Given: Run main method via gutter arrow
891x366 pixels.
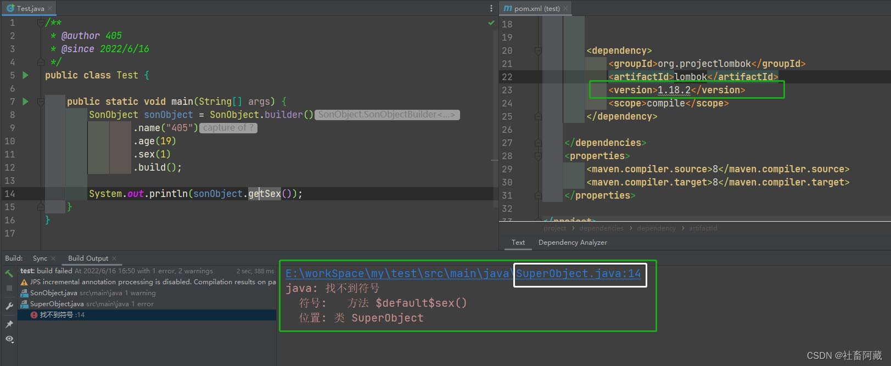Looking at the screenshot, I should 25,102.
